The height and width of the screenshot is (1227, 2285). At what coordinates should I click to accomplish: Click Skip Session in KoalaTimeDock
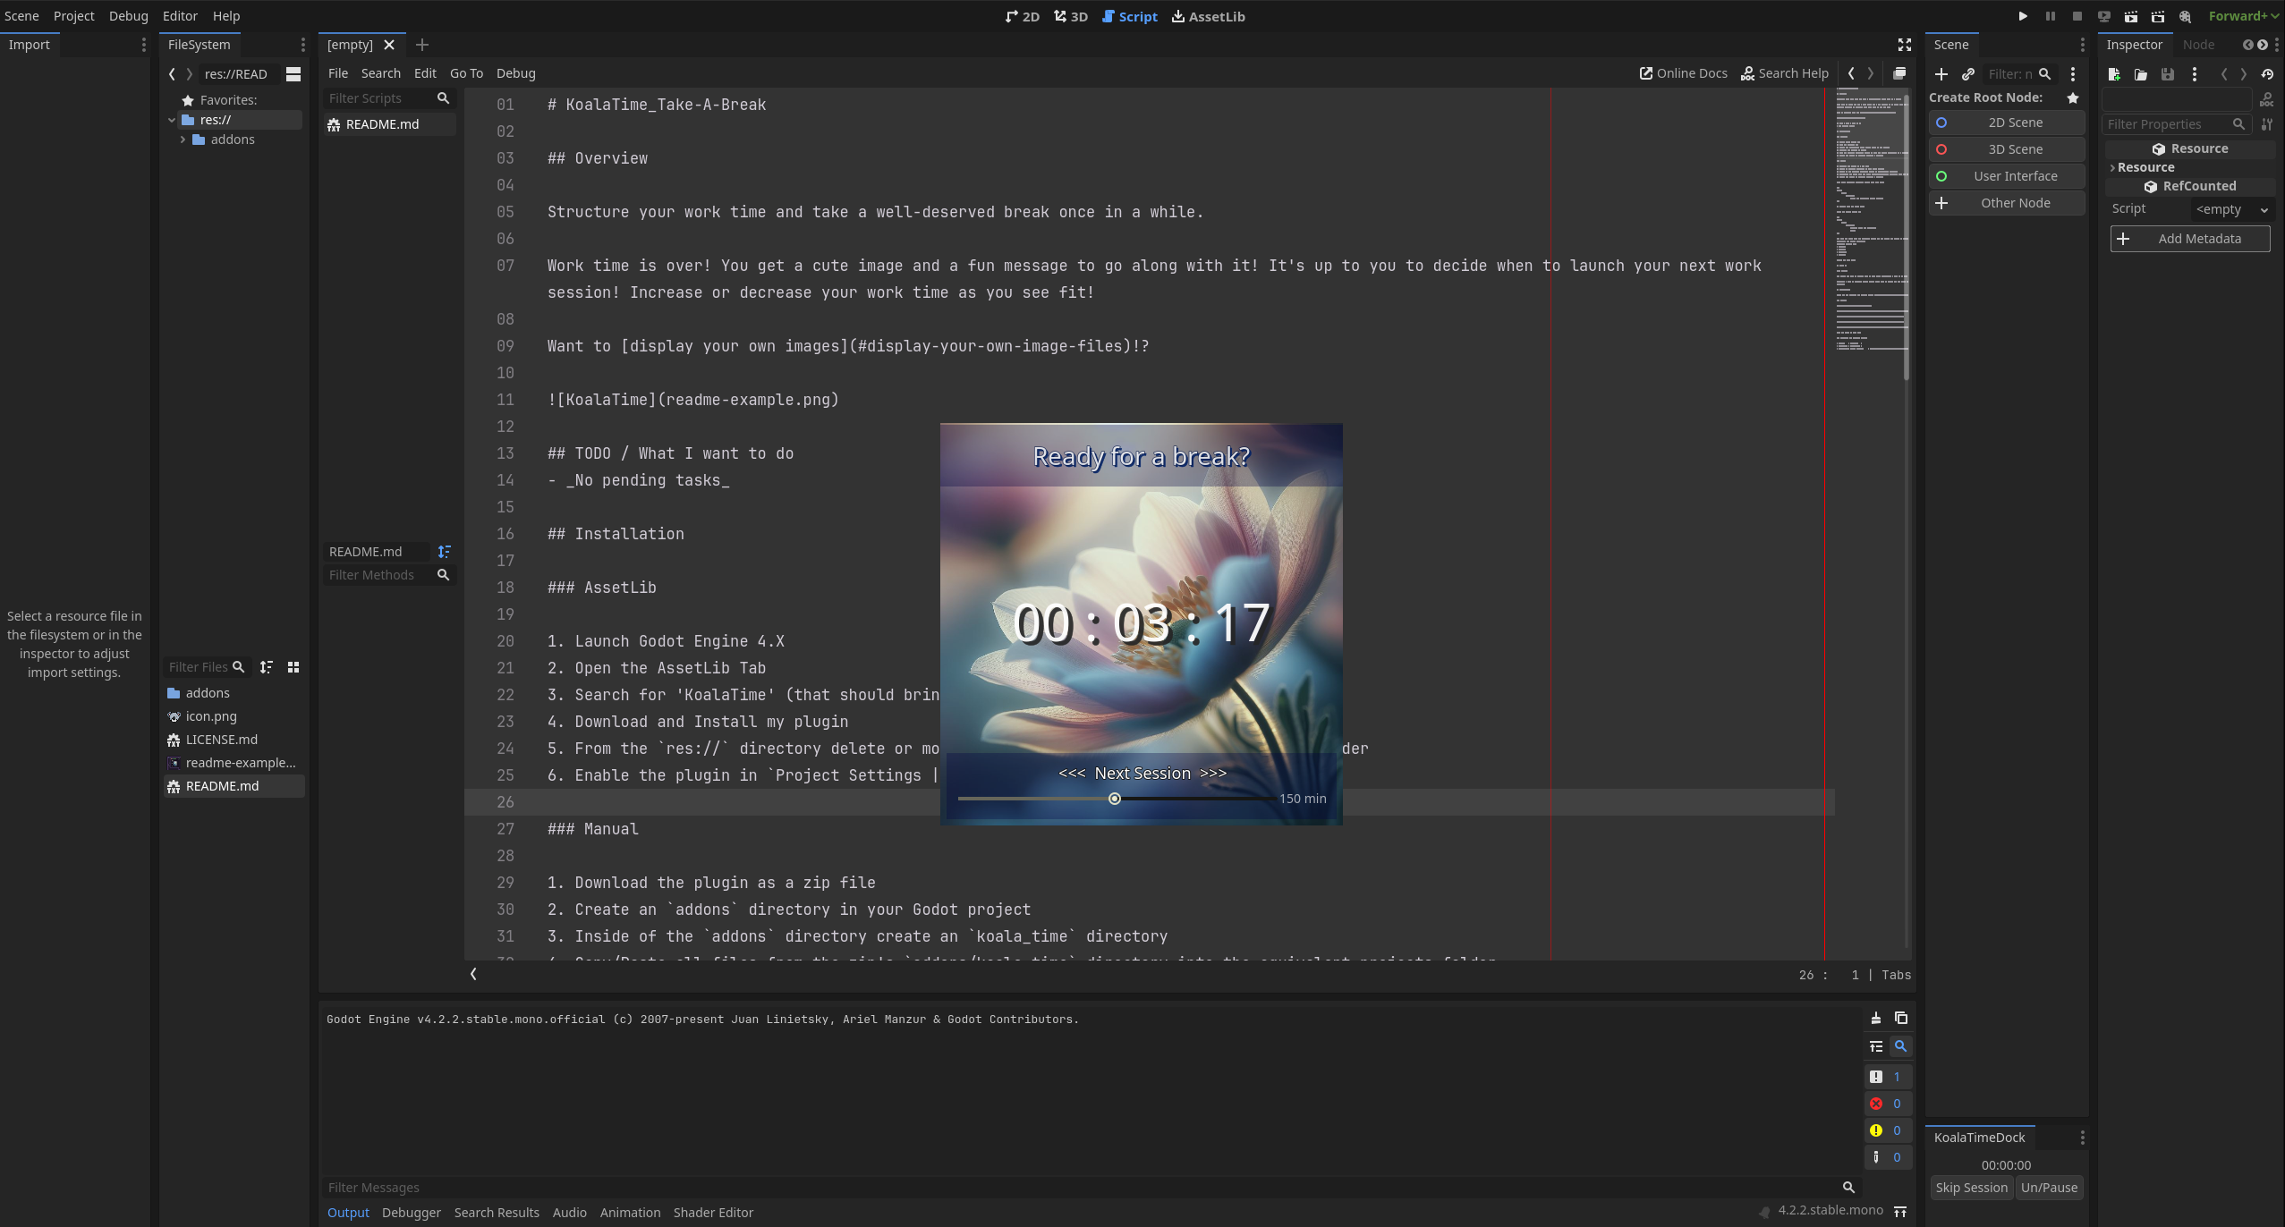pos(1971,1188)
